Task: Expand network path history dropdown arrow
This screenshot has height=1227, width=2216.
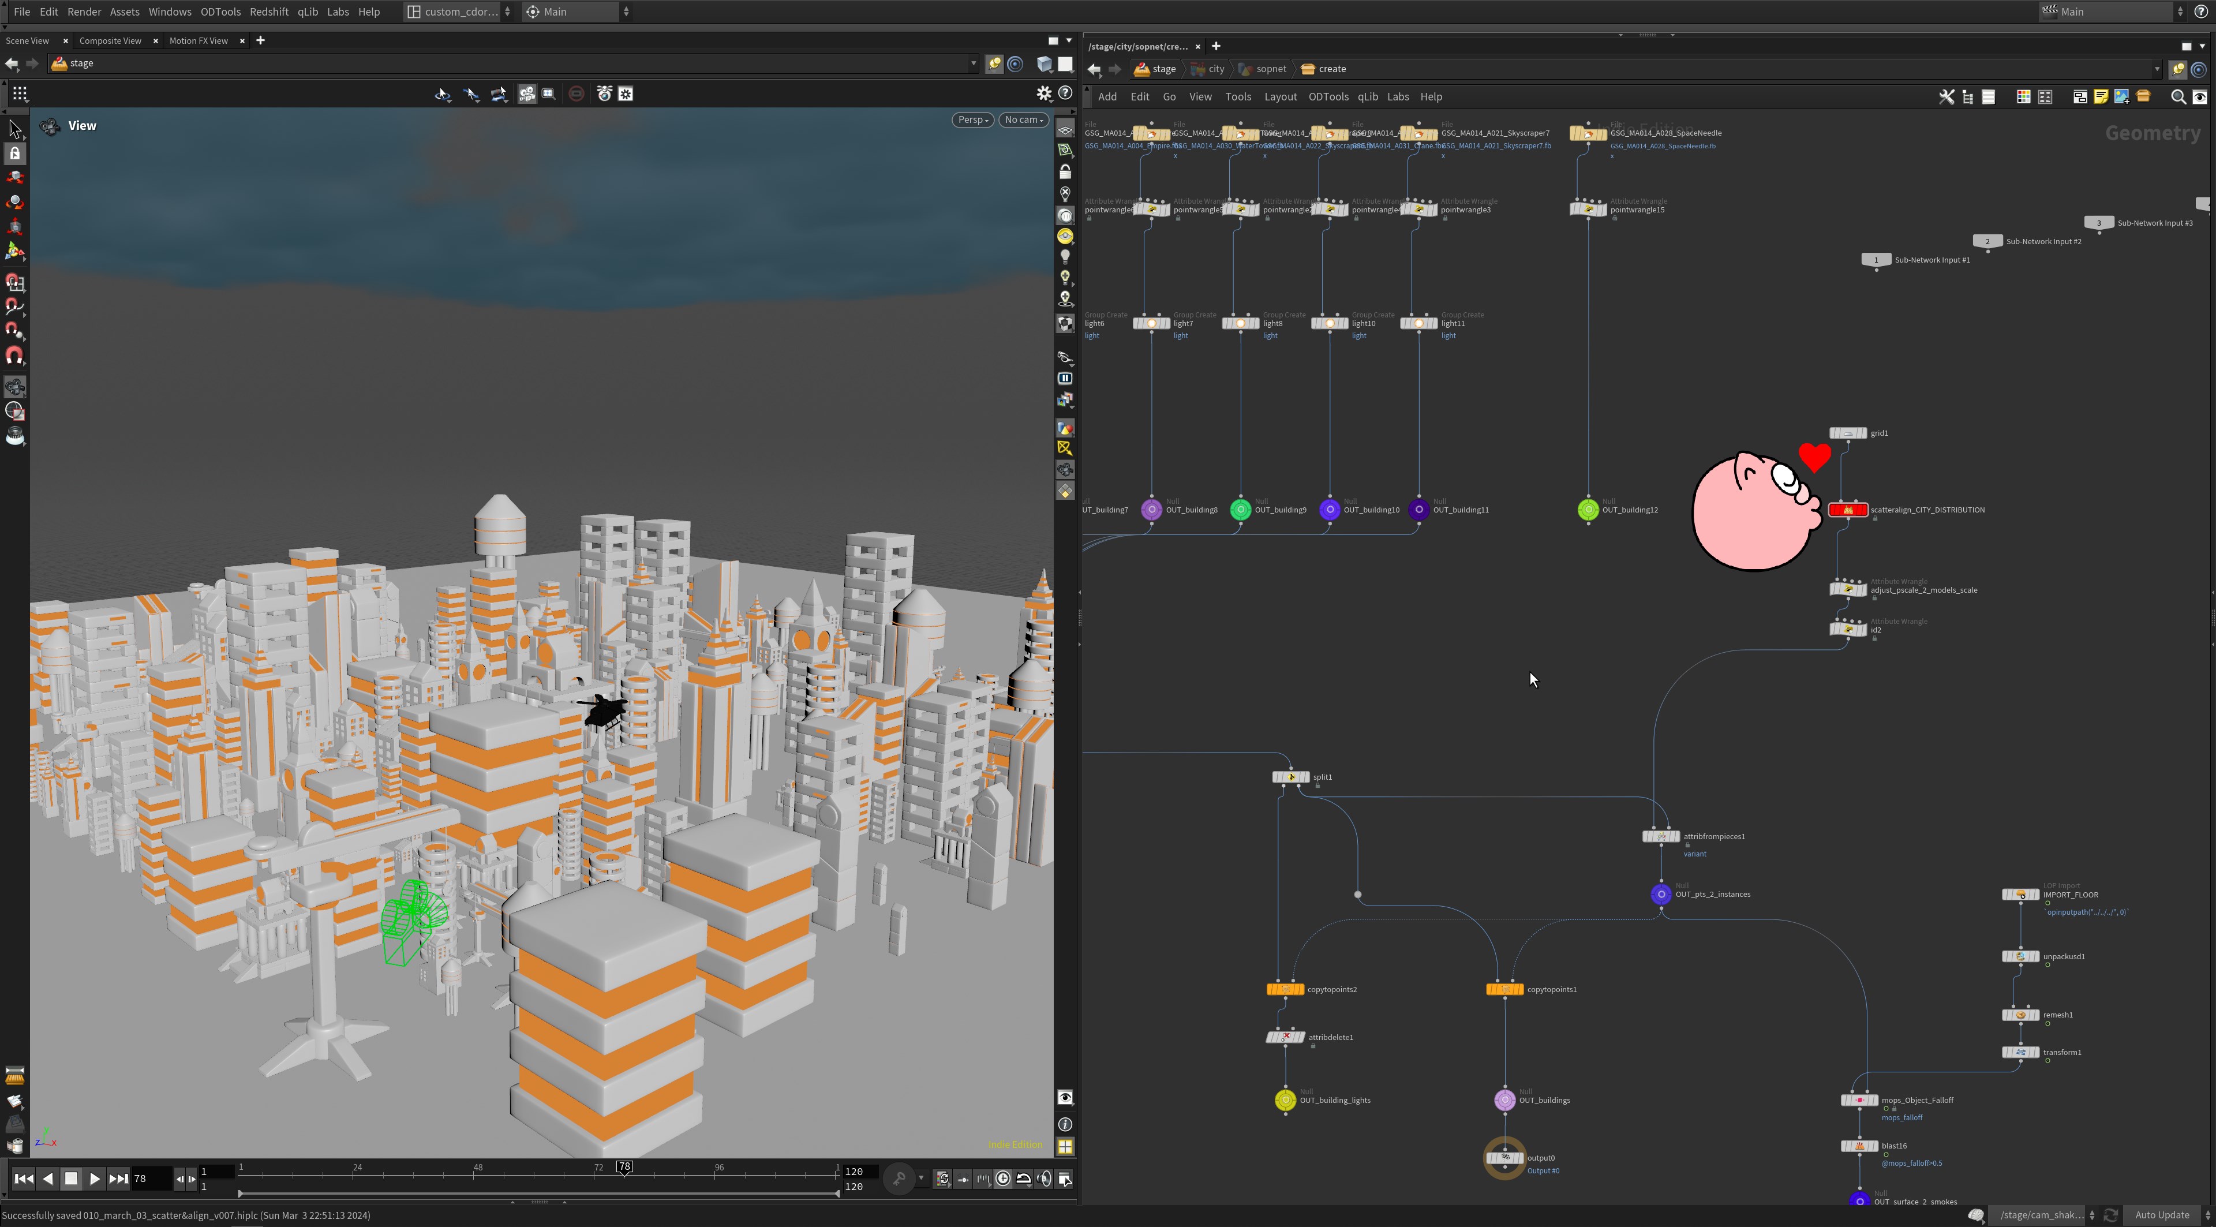Action: click(x=2157, y=70)
